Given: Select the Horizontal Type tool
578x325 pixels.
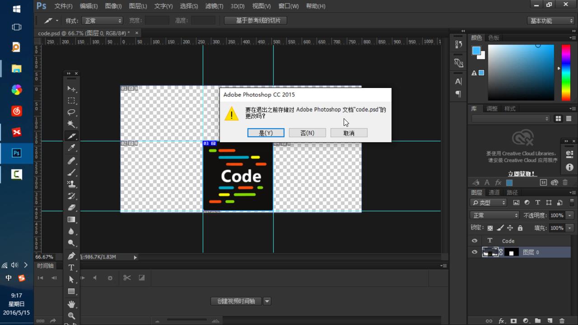Looking at the screenshot, I should (x=71, y=267).
